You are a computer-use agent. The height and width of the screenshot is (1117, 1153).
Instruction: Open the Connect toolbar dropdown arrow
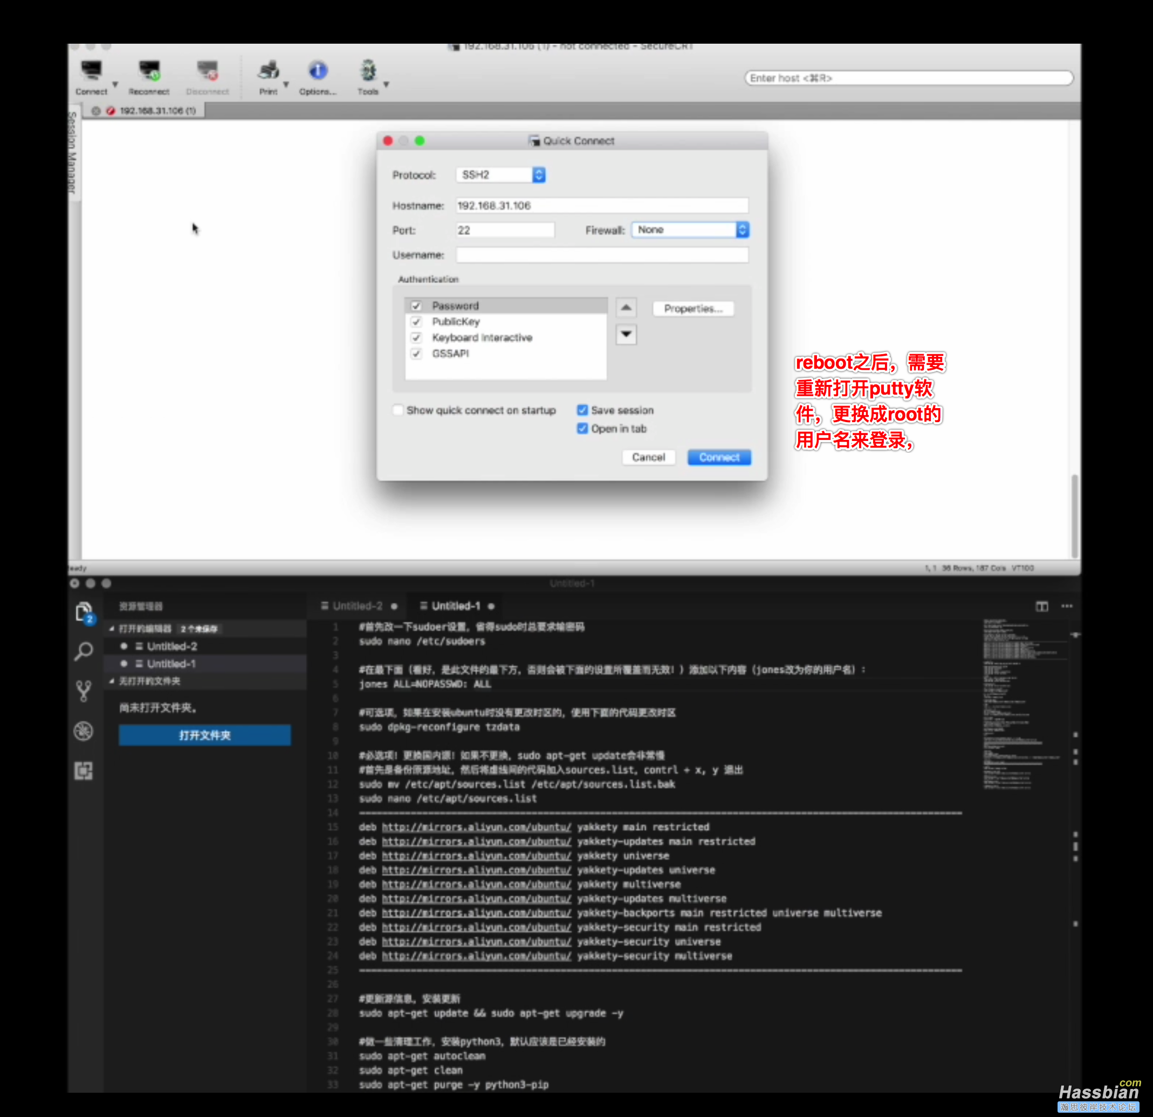tap(115, 85)
